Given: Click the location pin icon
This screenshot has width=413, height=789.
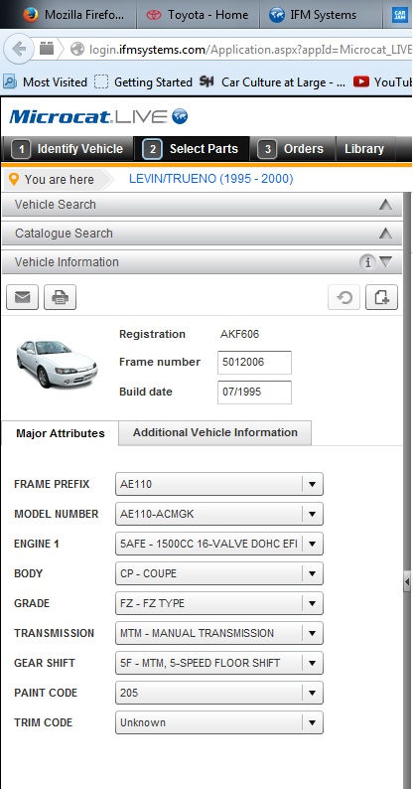Looking at the screenshot, I should click(14, 179).
